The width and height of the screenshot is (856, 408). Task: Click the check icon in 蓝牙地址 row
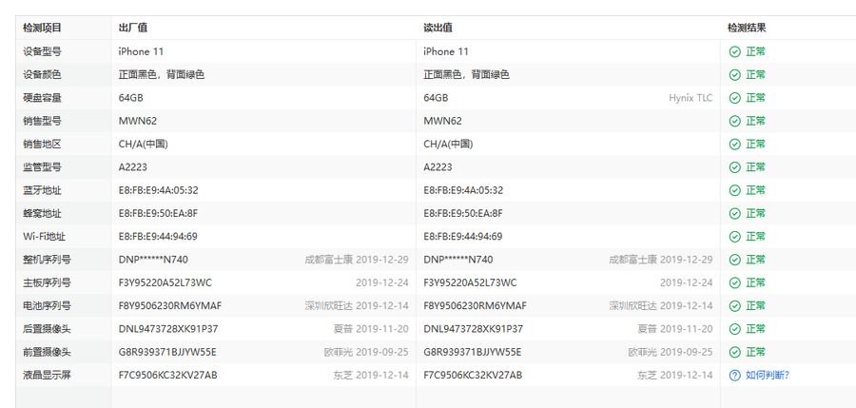pyautogui.click(x=735, y=190)
